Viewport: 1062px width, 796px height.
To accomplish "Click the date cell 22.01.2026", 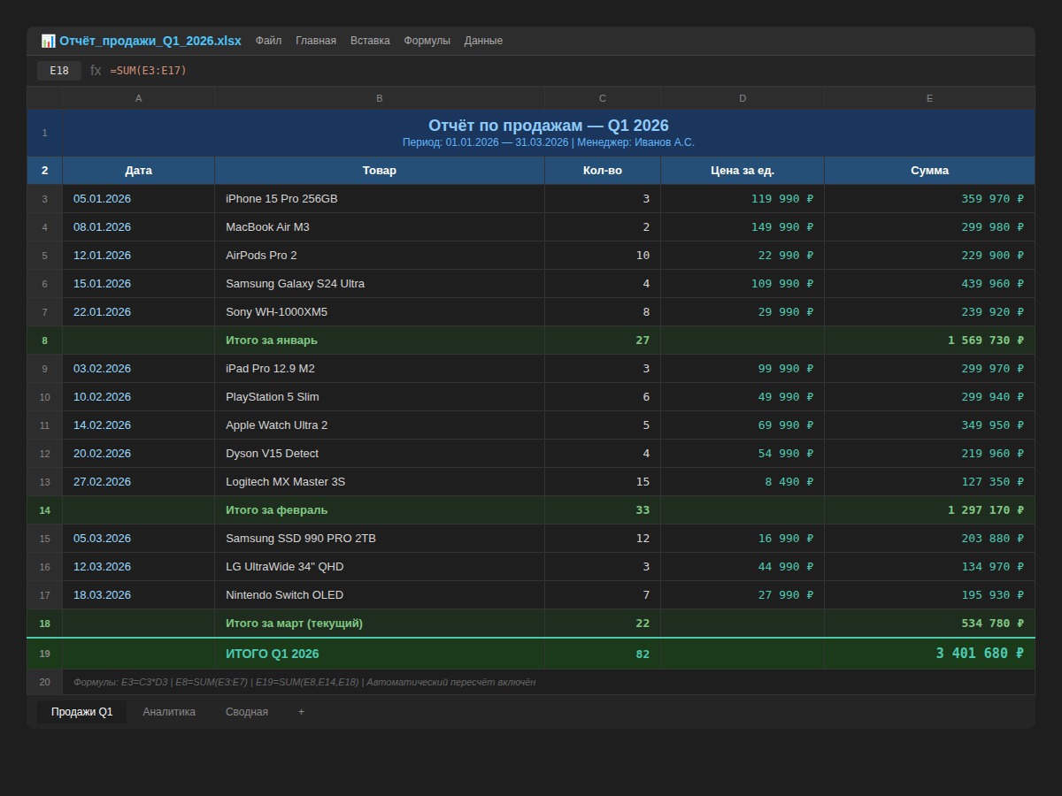I will tap(139, 312).
